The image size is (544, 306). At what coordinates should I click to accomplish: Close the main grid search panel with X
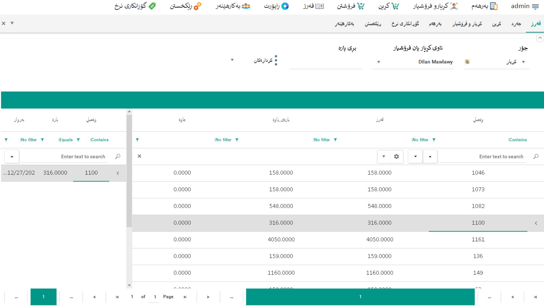(x=139, y=156)
